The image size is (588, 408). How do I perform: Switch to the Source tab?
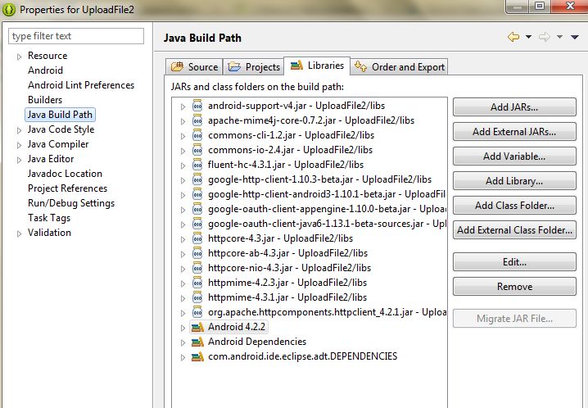point(194,66)
